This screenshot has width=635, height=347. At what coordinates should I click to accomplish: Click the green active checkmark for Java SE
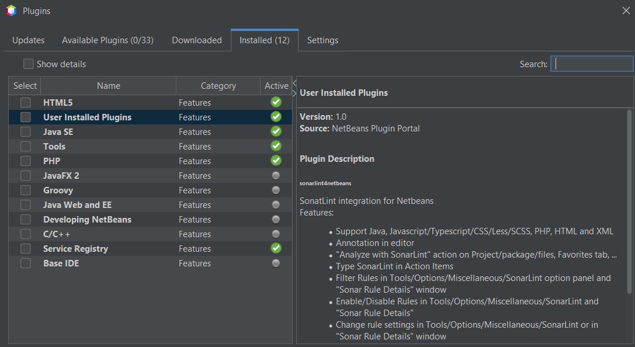coord(276,131)
